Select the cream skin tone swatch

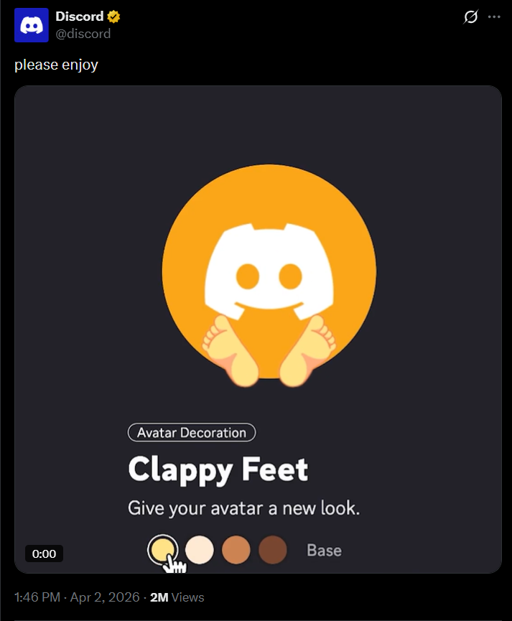click(x=200, y=550)
